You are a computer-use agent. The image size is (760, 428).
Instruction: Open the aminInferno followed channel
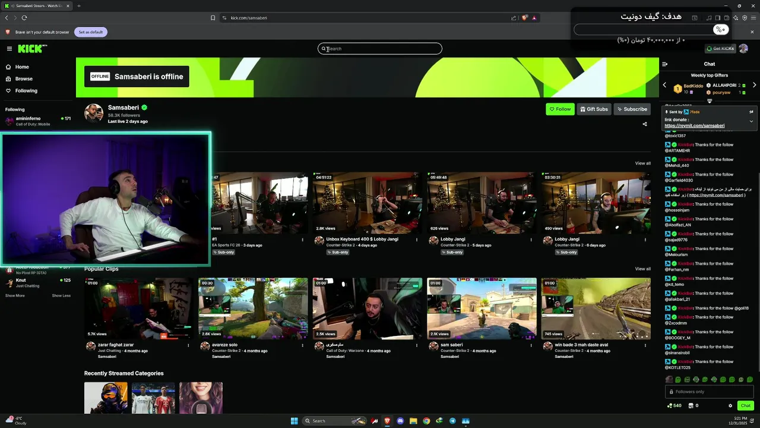click(x=38, y=121)
